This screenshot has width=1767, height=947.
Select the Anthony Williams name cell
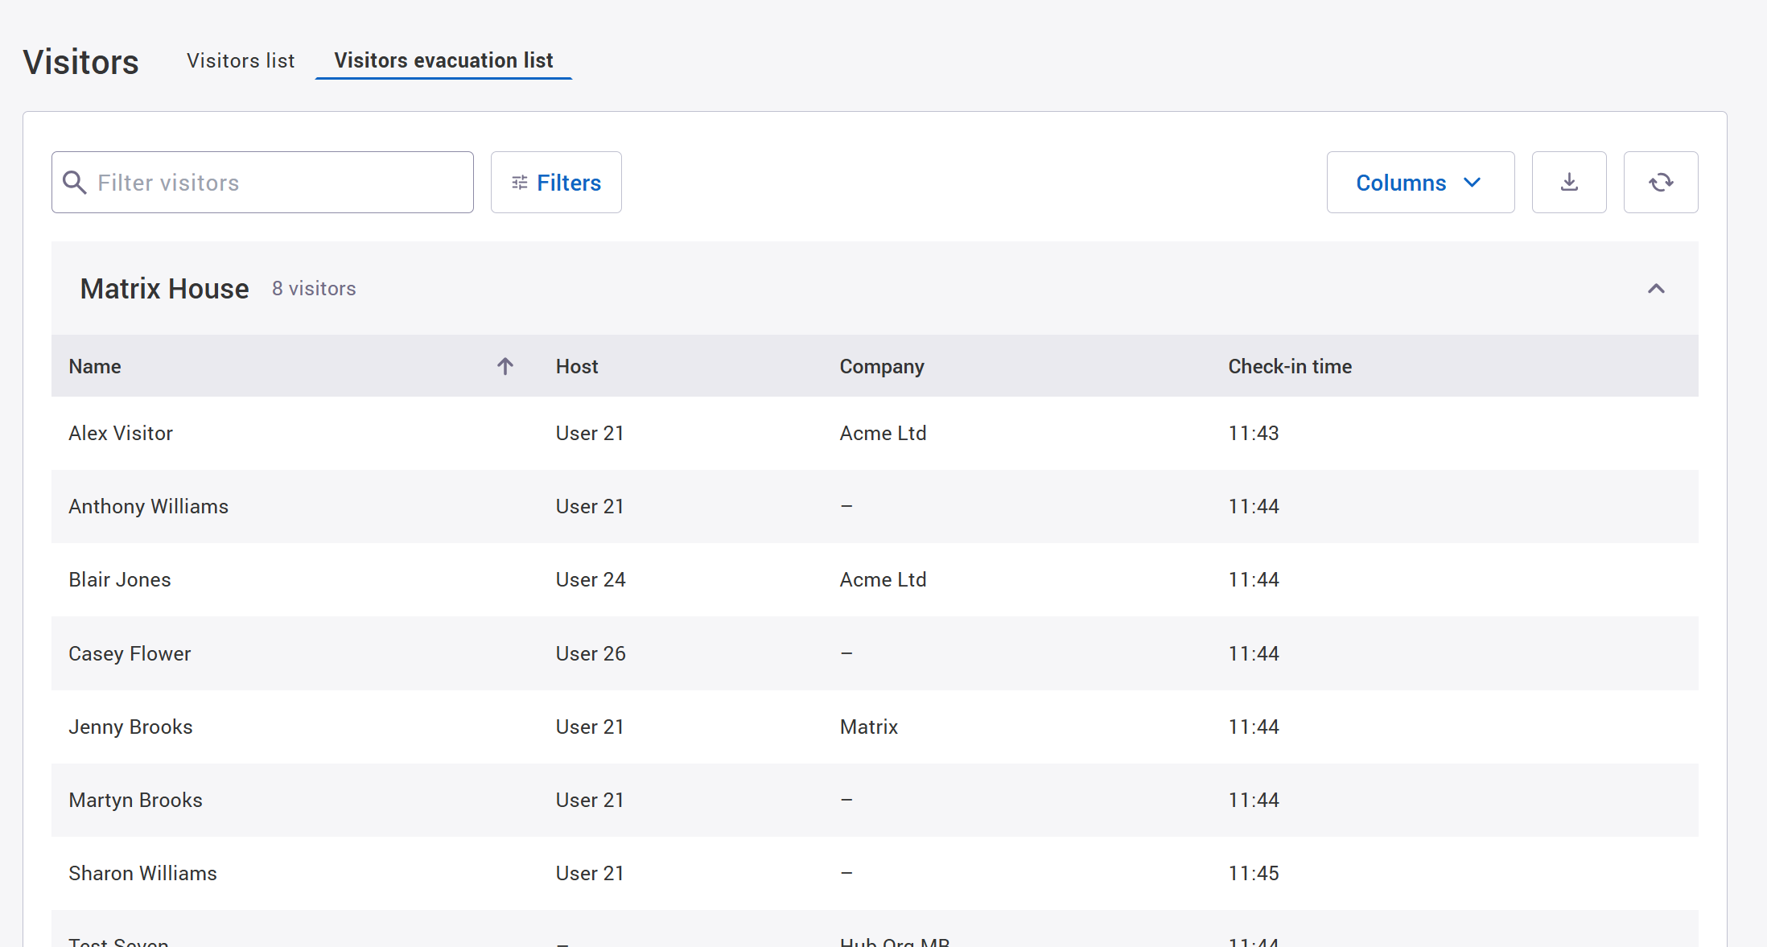tap(148, 507)
